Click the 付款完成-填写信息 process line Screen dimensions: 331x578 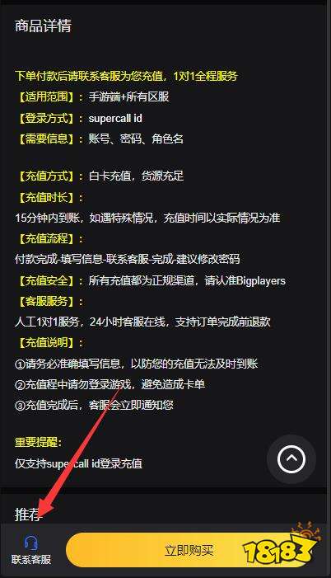pos(128,259)
